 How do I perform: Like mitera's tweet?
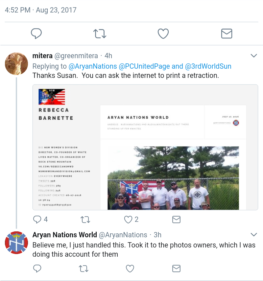pos(128,219)
